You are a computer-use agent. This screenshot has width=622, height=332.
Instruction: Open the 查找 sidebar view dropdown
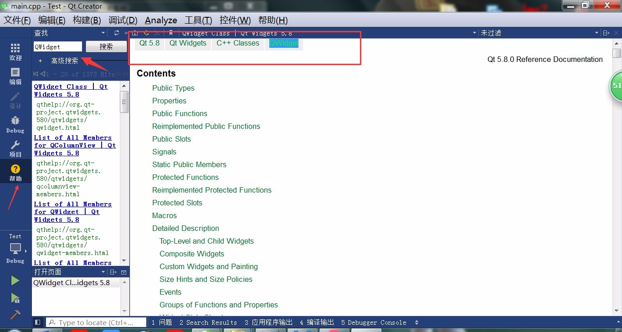(x=103, y=33)
